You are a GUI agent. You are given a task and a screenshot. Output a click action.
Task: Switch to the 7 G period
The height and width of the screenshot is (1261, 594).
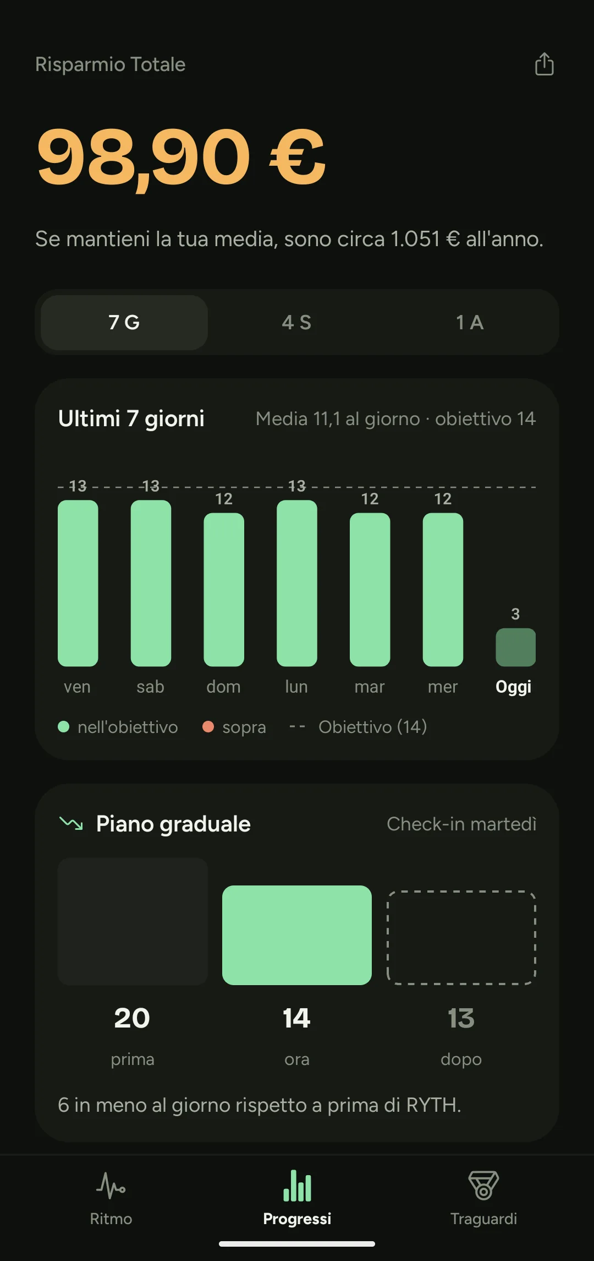[124, 323]
